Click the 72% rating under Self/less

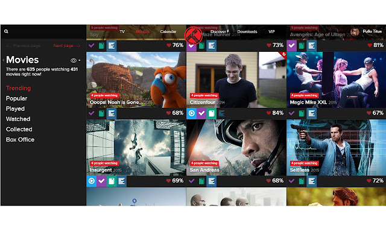[x=375, y=181]
